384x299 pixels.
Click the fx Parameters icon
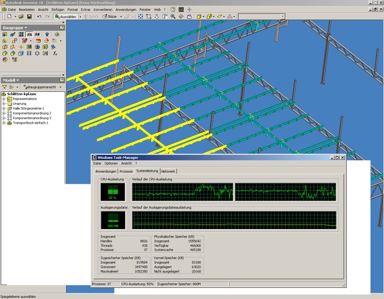pyautogui.click(x=55, y=53)
